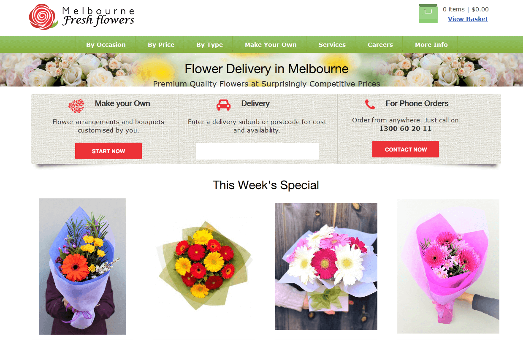Go to the Careers page
Viewport: 523px width, 341px height.
click(380, 45)
